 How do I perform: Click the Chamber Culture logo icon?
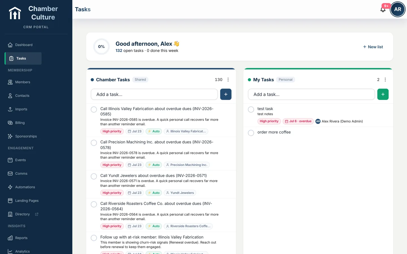coord(15,13)
